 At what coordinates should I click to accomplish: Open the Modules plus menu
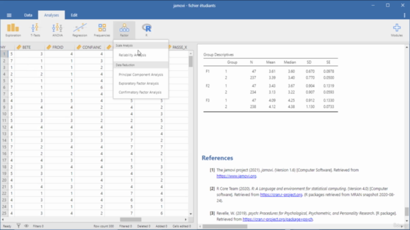pyautogui.click(x=397, y=30)
